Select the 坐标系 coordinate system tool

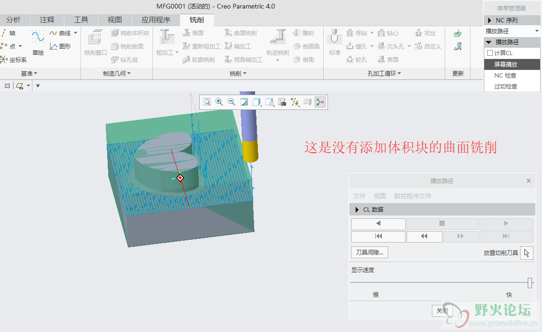14,59
